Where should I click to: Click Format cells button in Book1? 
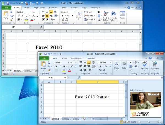click(x=89, y=19)
